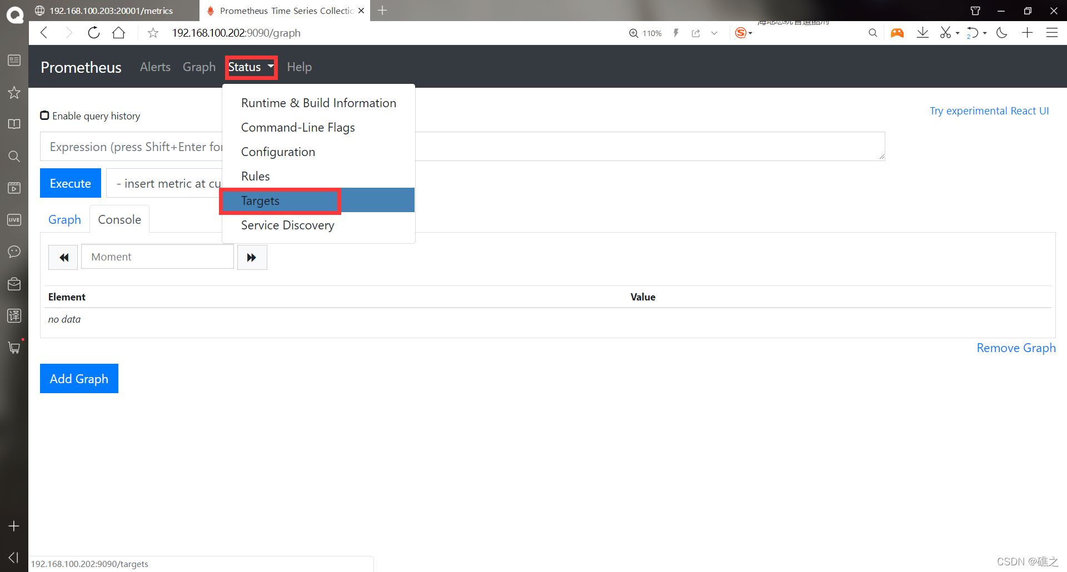1067x572 pixels.
Task: Reload the current page
Action: tap(94, 33)
